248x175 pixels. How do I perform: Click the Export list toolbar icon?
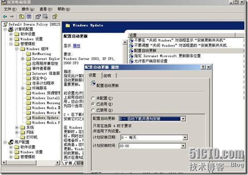click(45, 16)
